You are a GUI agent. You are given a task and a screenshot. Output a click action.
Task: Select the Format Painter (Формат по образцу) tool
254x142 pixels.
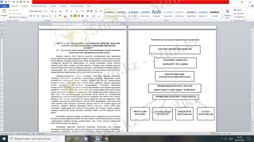[18, 17]
